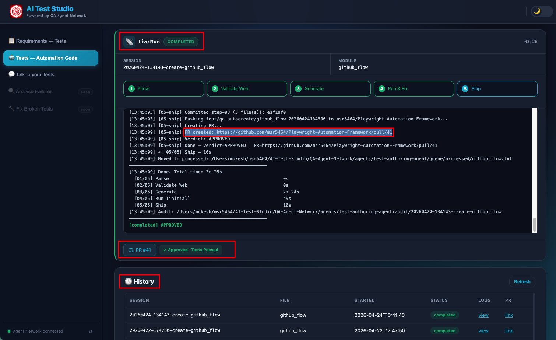Select the Parse step

coord(163,89)
